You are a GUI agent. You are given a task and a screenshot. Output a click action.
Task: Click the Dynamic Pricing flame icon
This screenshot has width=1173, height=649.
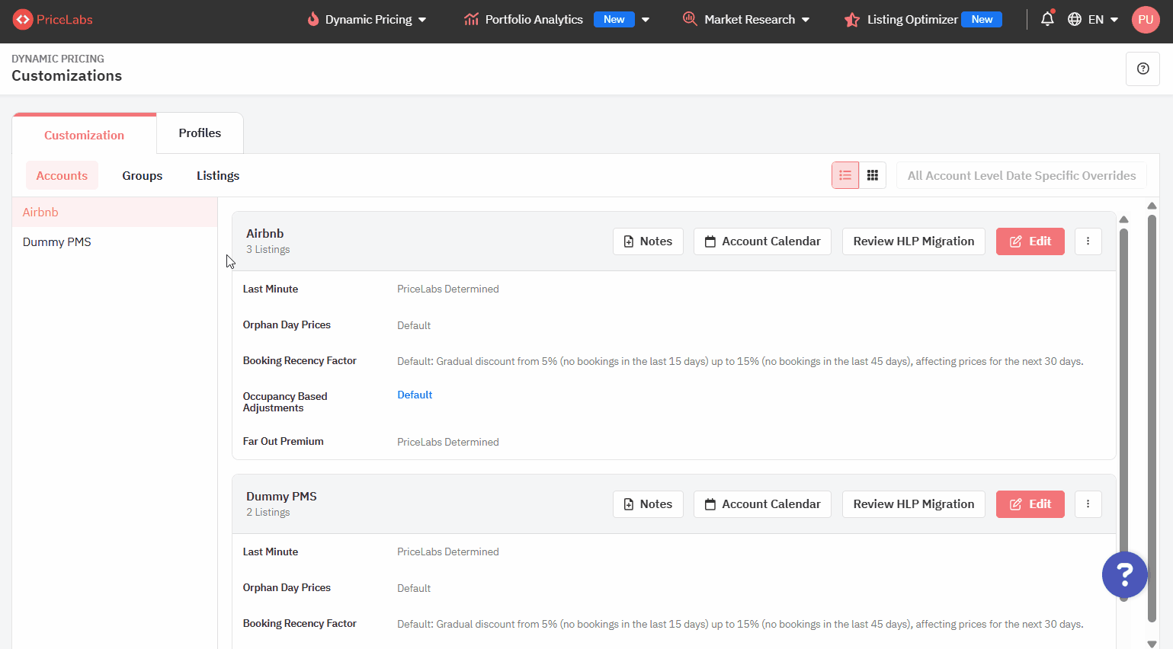[x=312, y=19]
